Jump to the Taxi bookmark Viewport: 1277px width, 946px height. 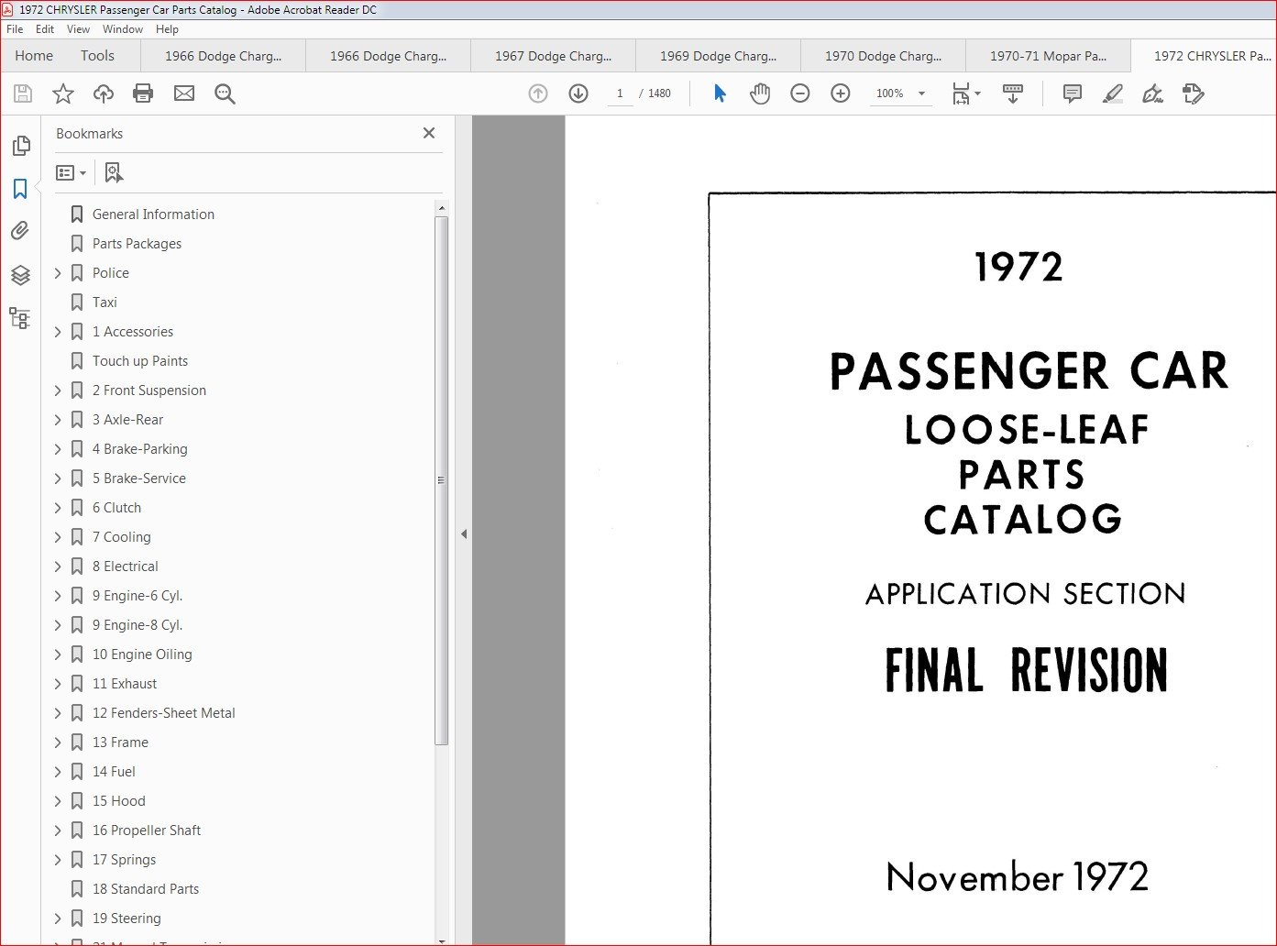tap(105, 302)
